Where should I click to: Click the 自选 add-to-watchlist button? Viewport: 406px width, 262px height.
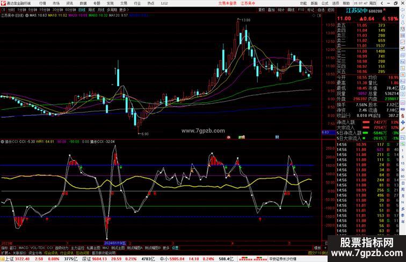click(x=321, y=10)
